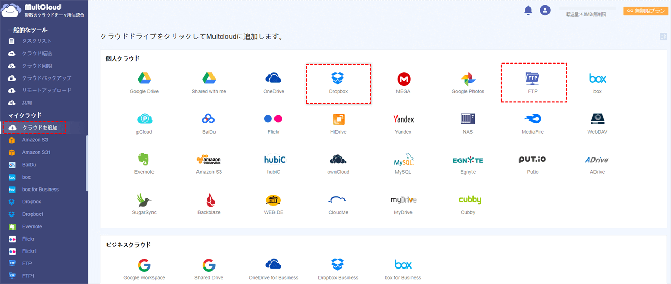
Task: Add Dropbox Business cloud
Action: pyautogui.click(x=338, y=270)
